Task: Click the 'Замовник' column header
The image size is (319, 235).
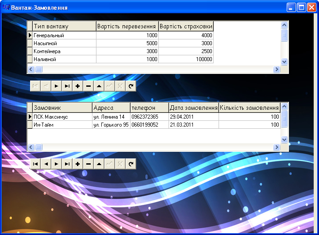Action: (x=62, y=108)
